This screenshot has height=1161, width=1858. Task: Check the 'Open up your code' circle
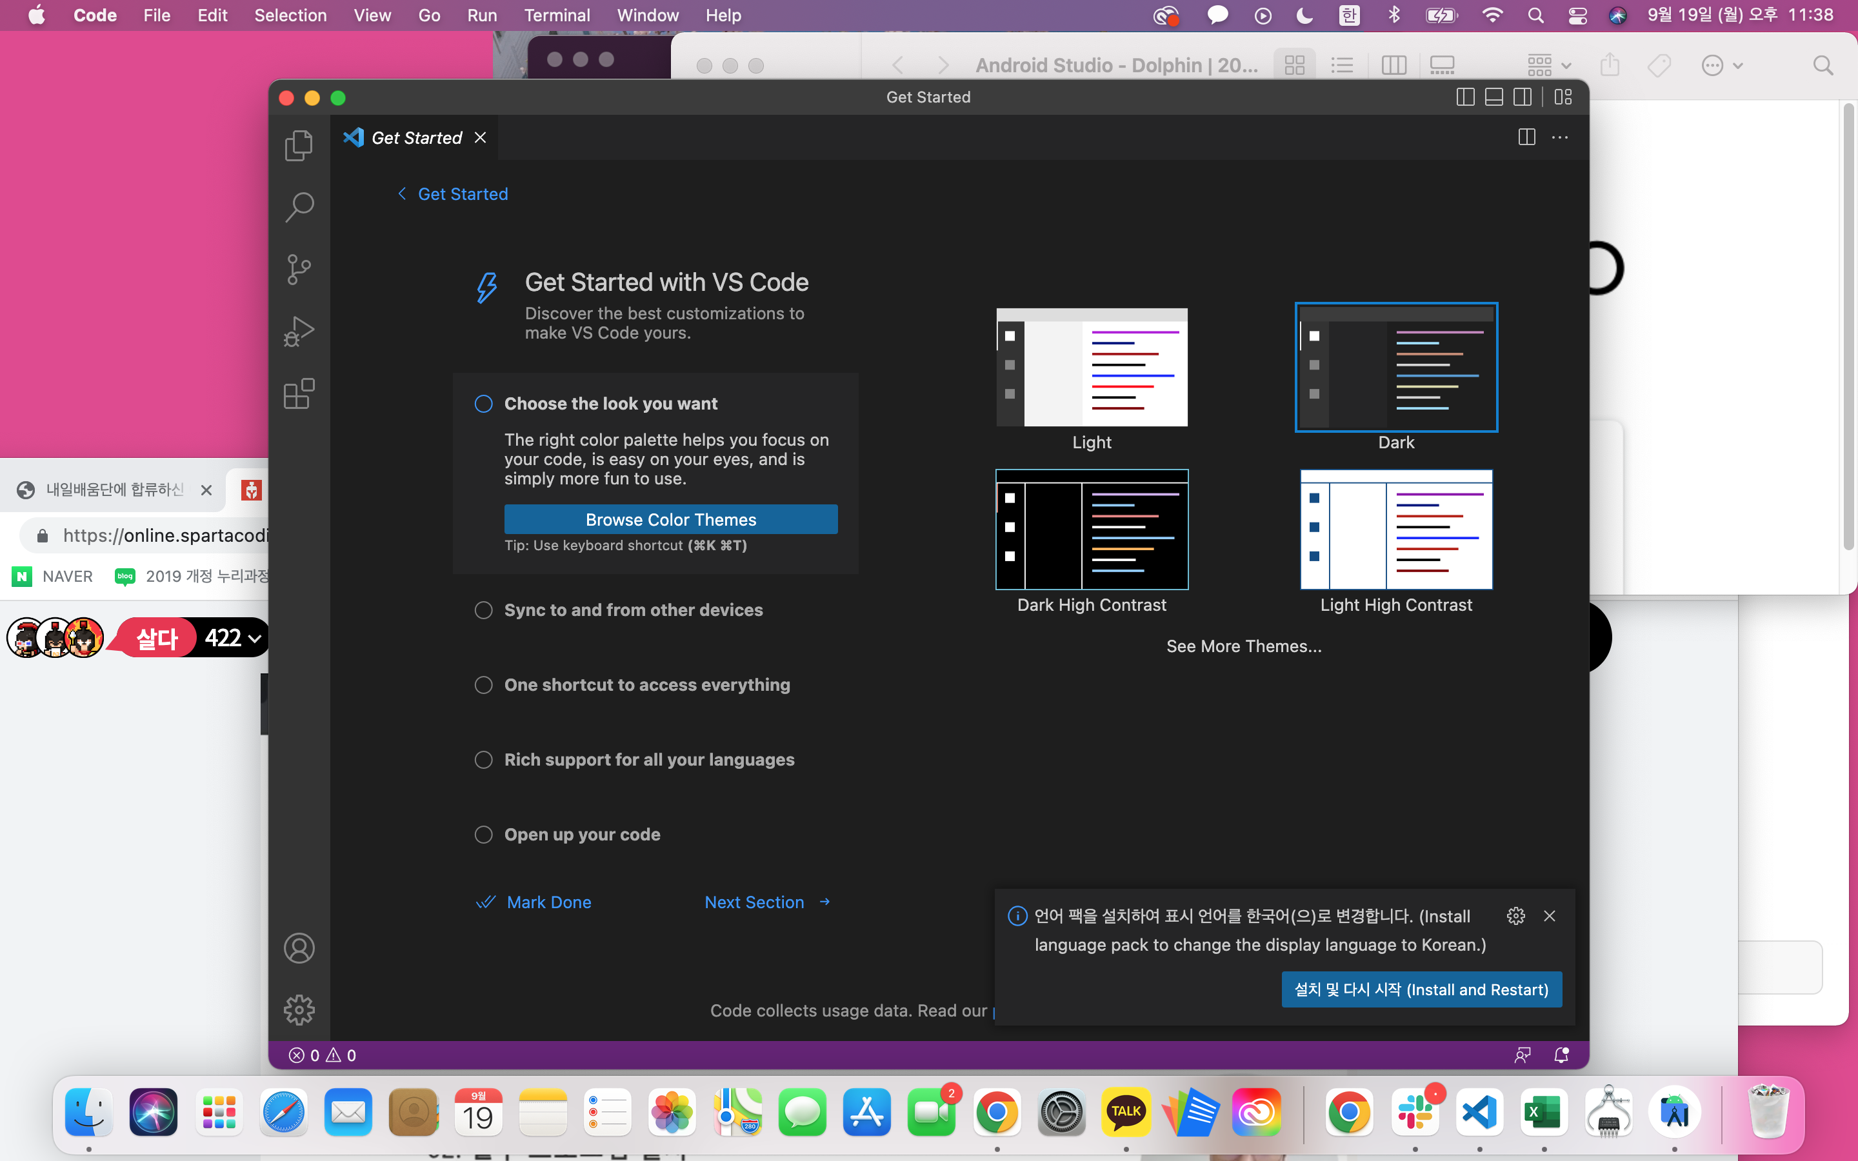tap(483, 835)
